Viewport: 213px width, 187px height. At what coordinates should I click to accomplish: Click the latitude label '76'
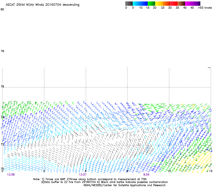point(2,86)
